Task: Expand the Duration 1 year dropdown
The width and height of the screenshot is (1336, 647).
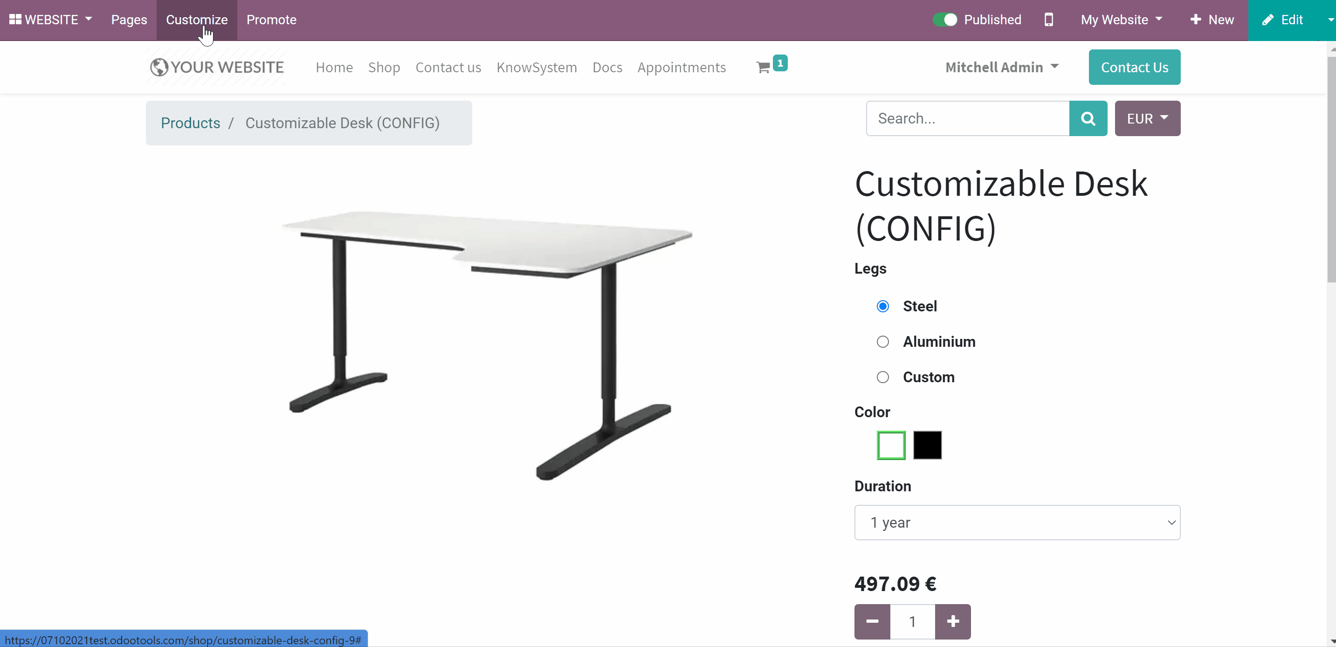Action: point(1017,523)
